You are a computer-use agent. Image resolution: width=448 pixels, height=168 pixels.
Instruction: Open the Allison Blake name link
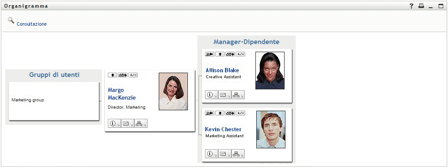222,71
